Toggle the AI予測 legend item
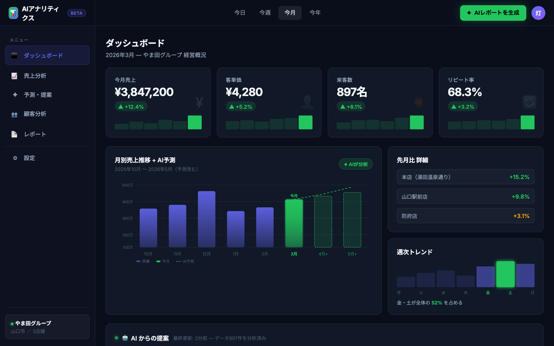 pos(185,261)
